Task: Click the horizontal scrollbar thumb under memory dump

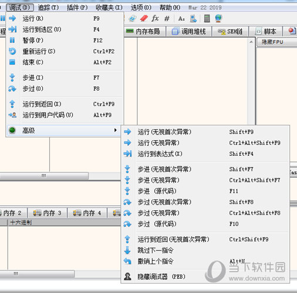Action: [37, 274]
